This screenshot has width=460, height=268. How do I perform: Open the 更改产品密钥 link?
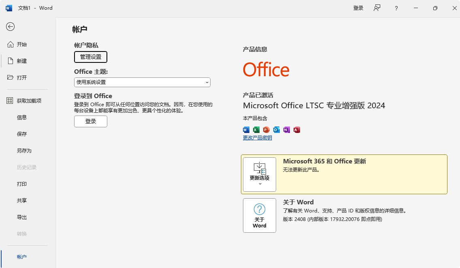pyautogui.click(x=257, y=138)
